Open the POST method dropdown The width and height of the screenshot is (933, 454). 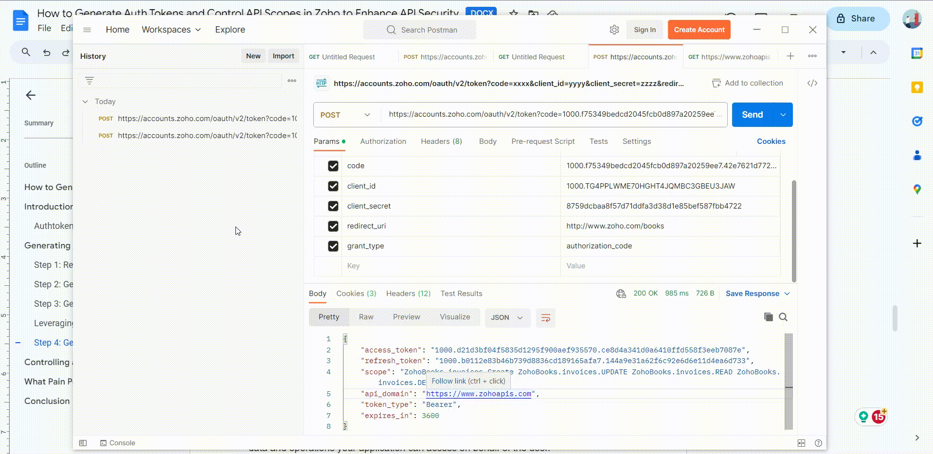coord(345,115)
